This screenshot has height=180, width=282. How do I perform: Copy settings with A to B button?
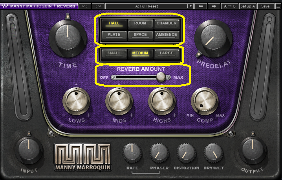[x=230, y=6]
